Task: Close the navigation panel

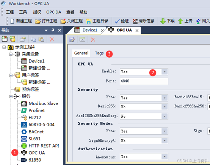Action: (60, 30)
